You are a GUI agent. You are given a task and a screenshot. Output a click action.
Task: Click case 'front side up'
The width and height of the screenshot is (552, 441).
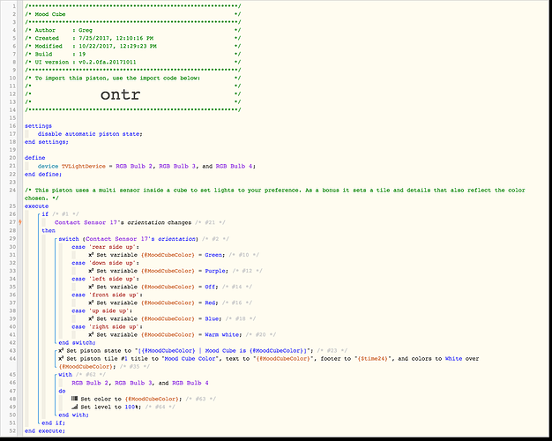(x=107, y=295)
